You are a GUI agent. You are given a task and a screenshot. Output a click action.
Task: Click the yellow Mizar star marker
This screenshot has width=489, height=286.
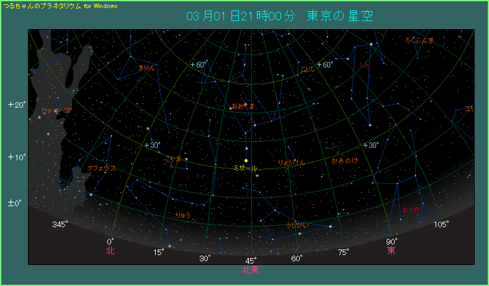(246, 160)
